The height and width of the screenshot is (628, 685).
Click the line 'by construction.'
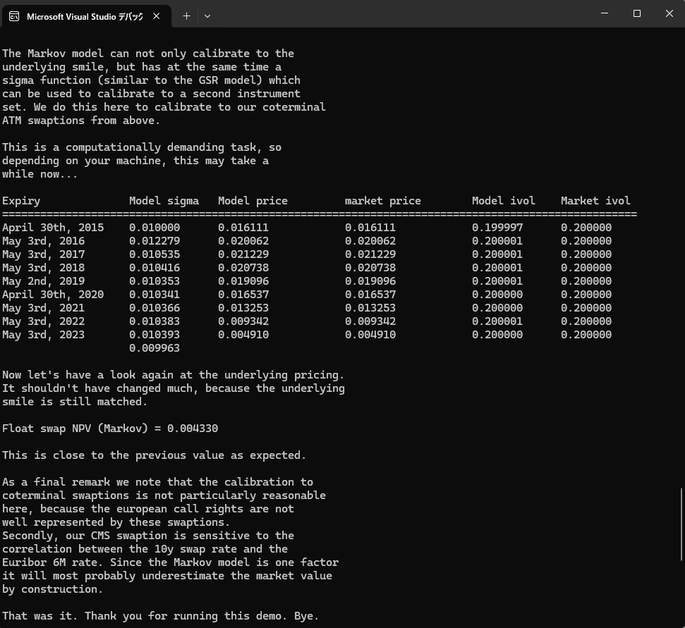[52, 589]
